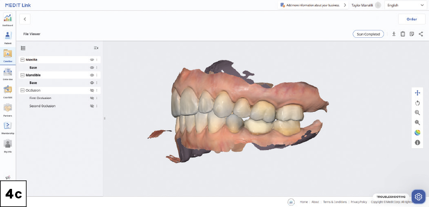Click the download file icon

pos(394,34)
